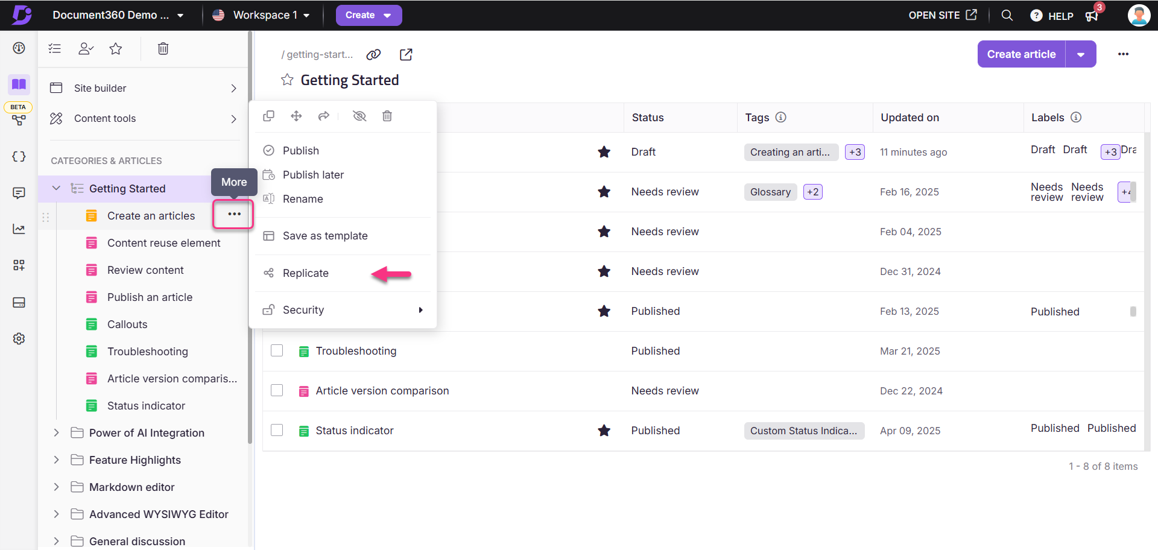Click the OPEN SITE link
The image size is (1158, 550).
[x=943, y=15]
